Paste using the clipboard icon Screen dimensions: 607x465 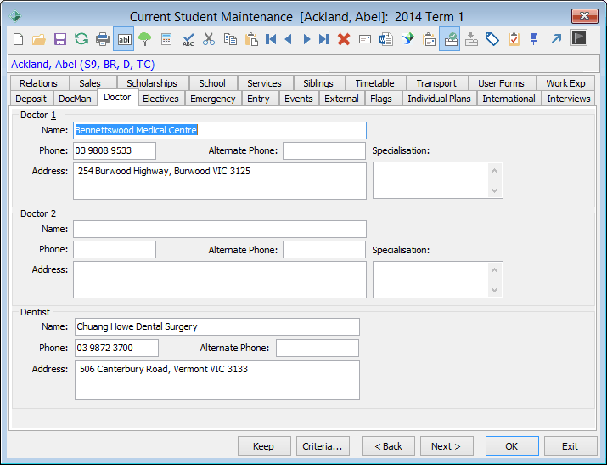pyautogui.click(x=251, y=39)
